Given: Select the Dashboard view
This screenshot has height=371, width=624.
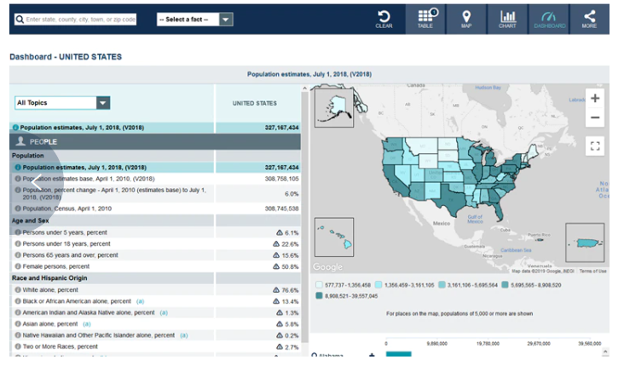Looking at the screenshot, I should coord(549,19).
